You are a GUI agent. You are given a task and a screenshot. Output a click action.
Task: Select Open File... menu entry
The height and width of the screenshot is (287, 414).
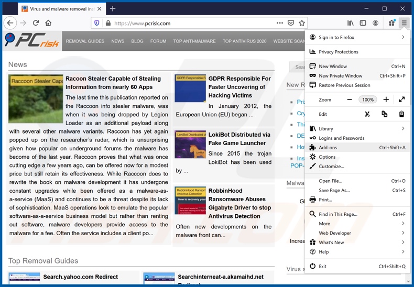coord(357,181)
